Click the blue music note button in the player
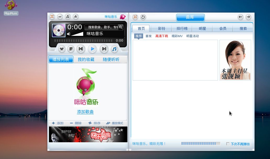 click(114, 49)
